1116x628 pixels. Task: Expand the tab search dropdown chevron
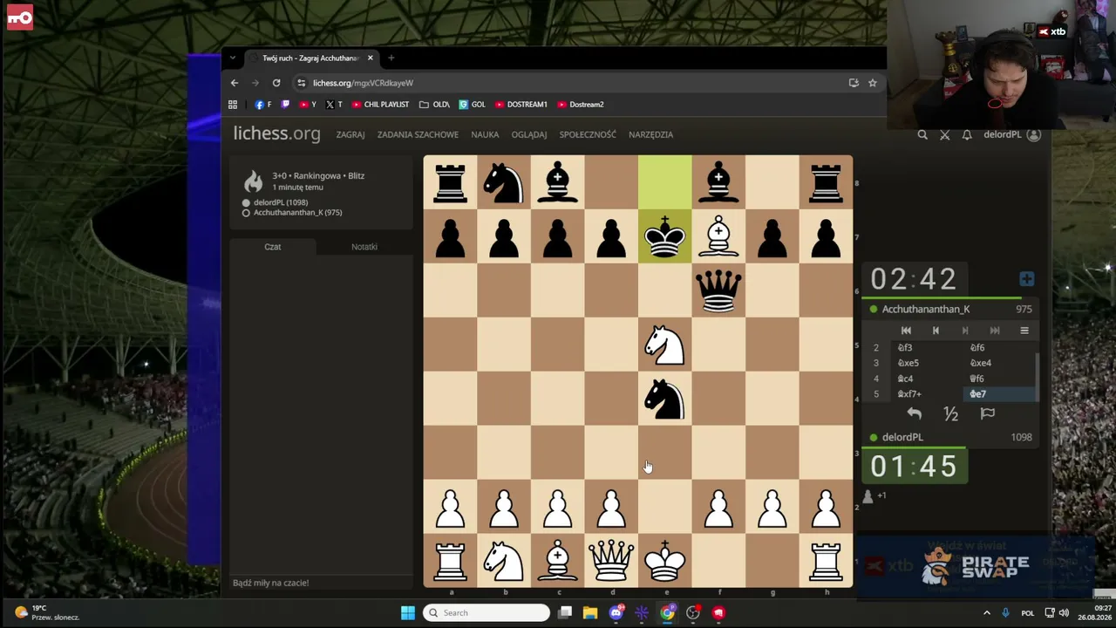233,58
